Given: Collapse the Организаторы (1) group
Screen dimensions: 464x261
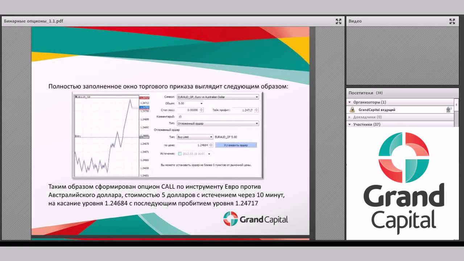Looking at the screenshot, I should [350, 102].
